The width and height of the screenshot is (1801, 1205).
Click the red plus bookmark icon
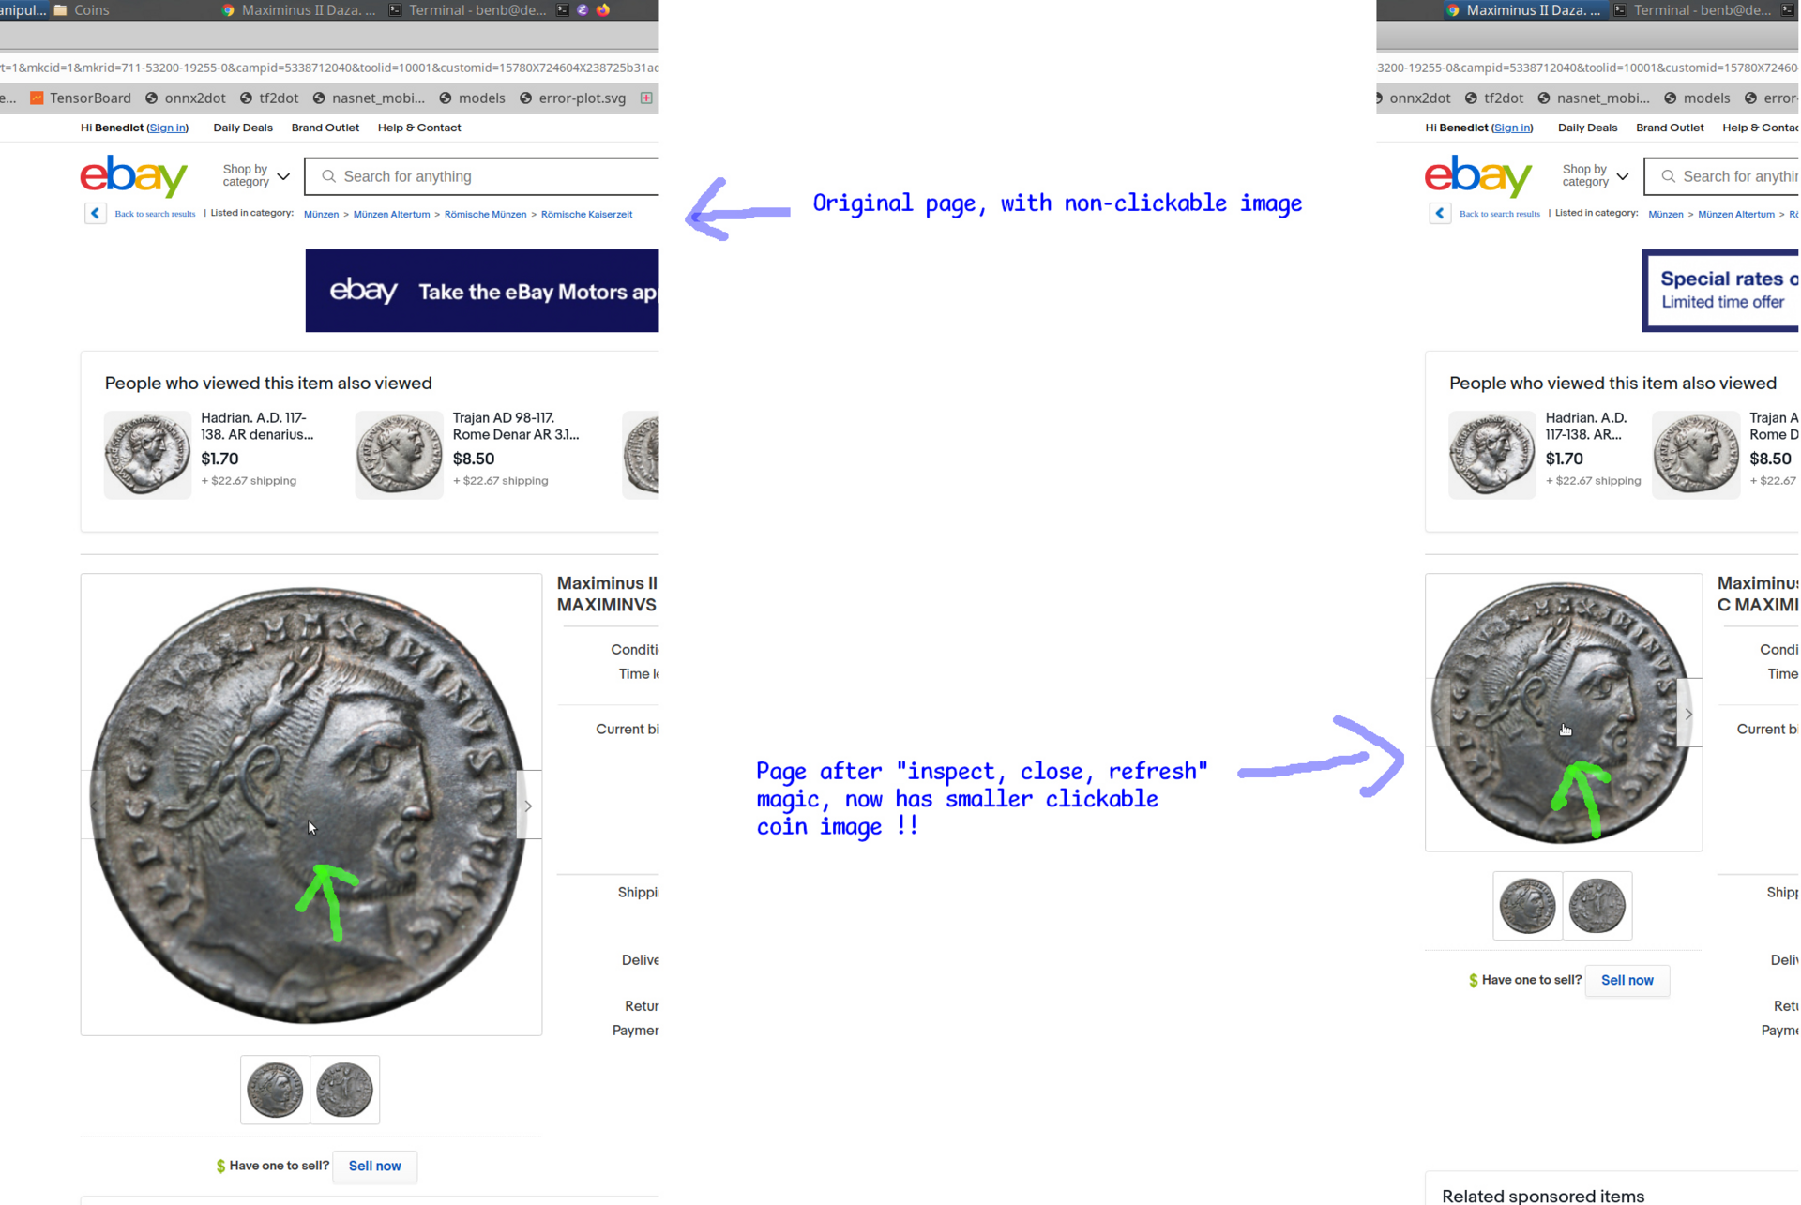tap(646, 98)
